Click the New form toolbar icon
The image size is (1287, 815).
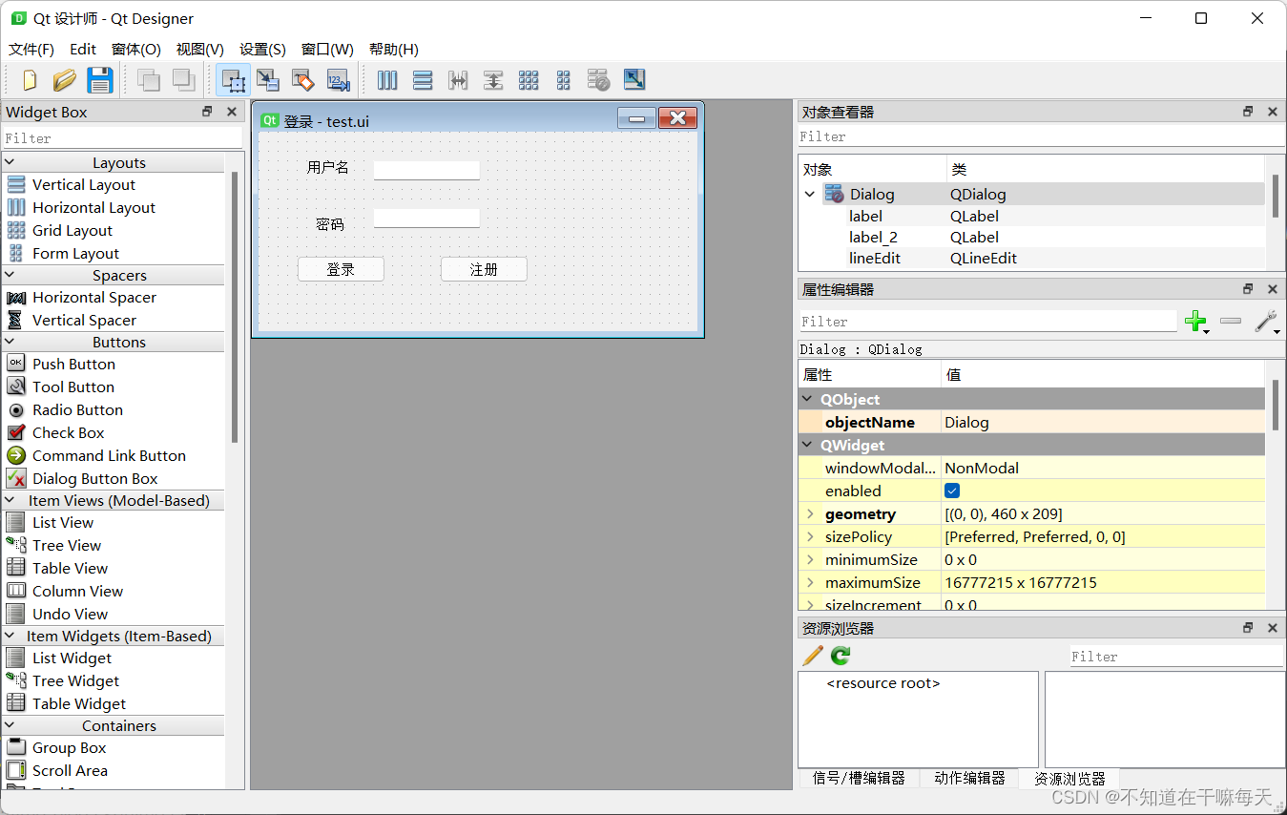30,80
